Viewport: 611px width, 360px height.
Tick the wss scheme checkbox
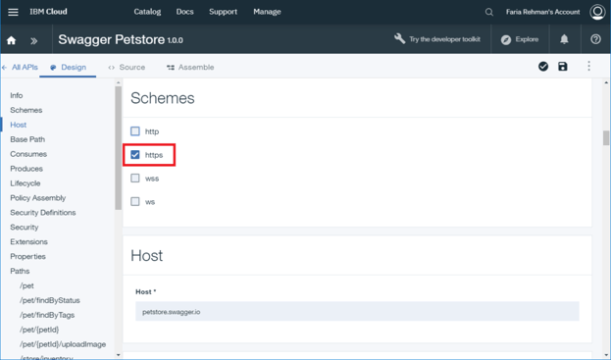click(x=134, y=179)
